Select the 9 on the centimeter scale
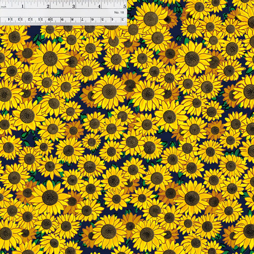 click(x=62, y=19)
